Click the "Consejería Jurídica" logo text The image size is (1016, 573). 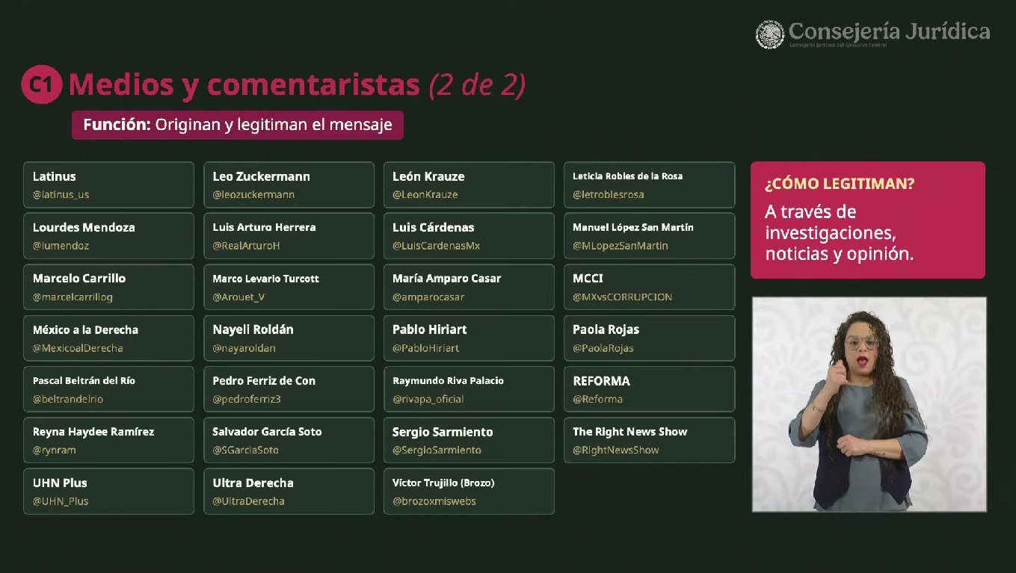(x=890, y=31)
